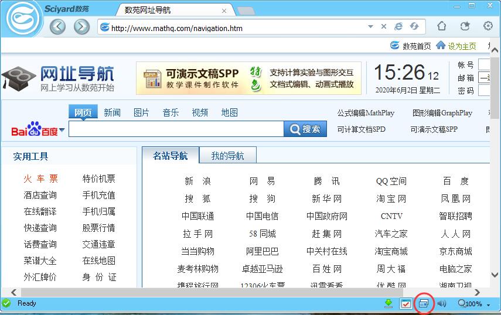This screenshot has height=315, width=501.
Task: Select the 地图 search tab
Action: coord(230,112)
